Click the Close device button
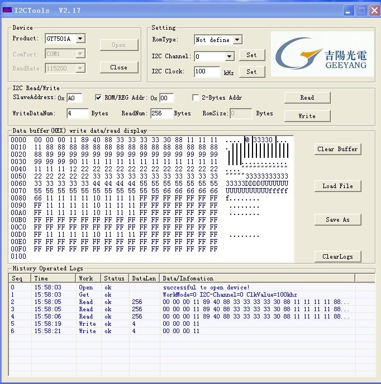 click(x=119, y=67)
